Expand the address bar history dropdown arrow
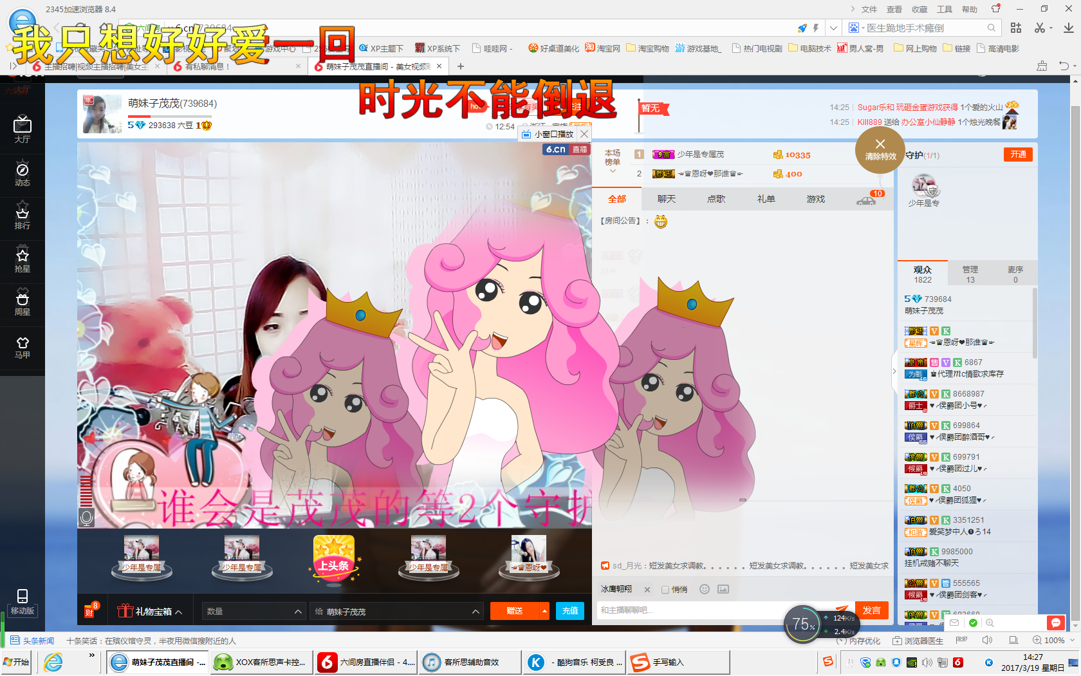 pyautogui.click(x=833, y=28)
